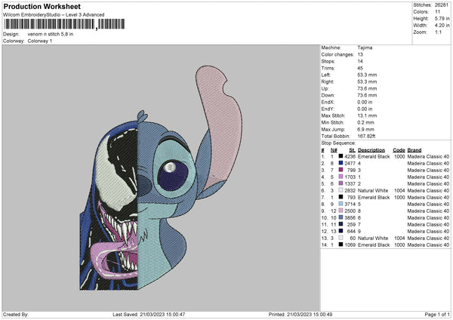Click the light blue swatch in the 3714 stitches row
The height and width of the screenshot is (320, 453).
pyautogui.click(x=341, y=204)
